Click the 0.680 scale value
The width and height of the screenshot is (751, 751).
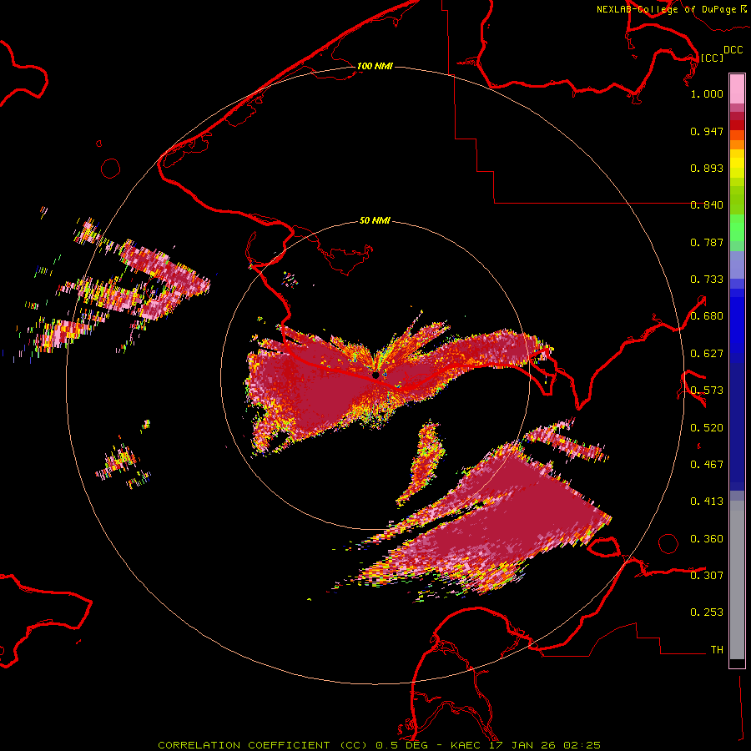(707, 316)
